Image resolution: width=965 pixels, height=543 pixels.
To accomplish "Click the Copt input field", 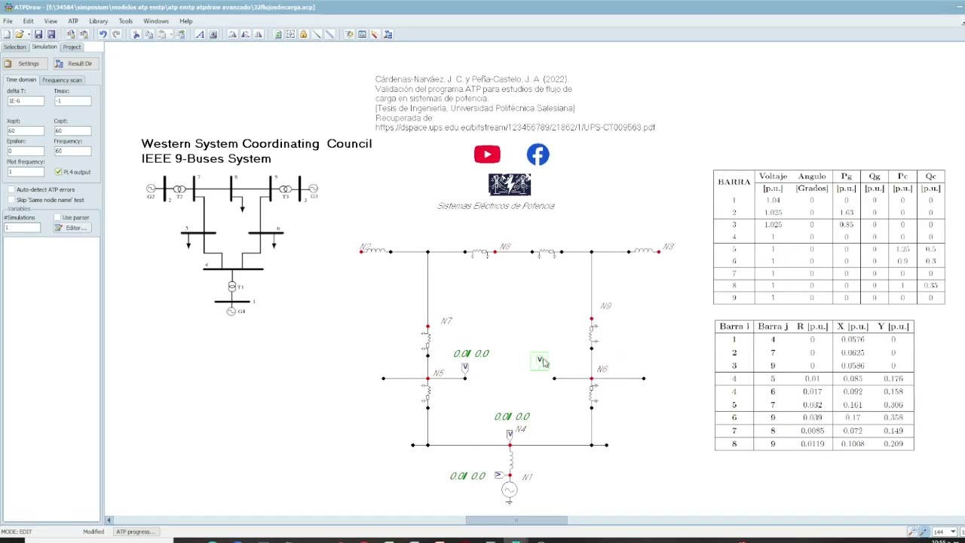I will (x=72, y=130).
